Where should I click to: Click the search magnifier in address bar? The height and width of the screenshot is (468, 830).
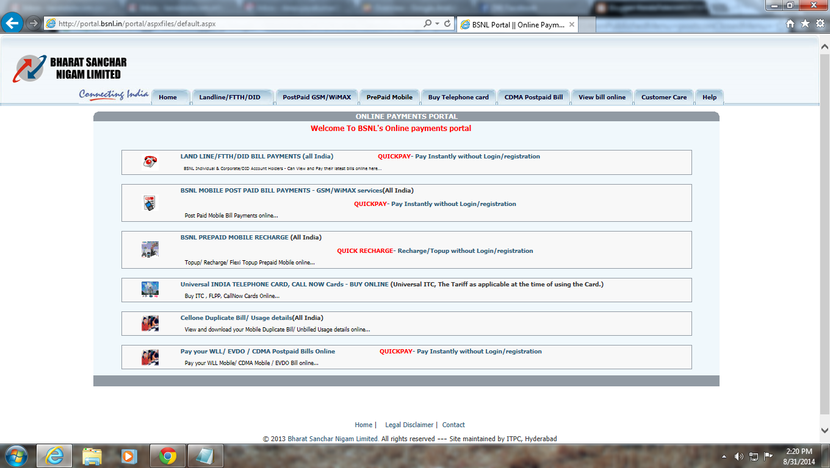coord(428,24)
